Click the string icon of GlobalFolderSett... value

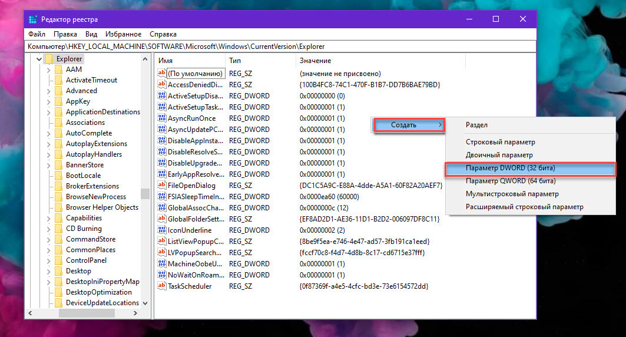(162, 219)
